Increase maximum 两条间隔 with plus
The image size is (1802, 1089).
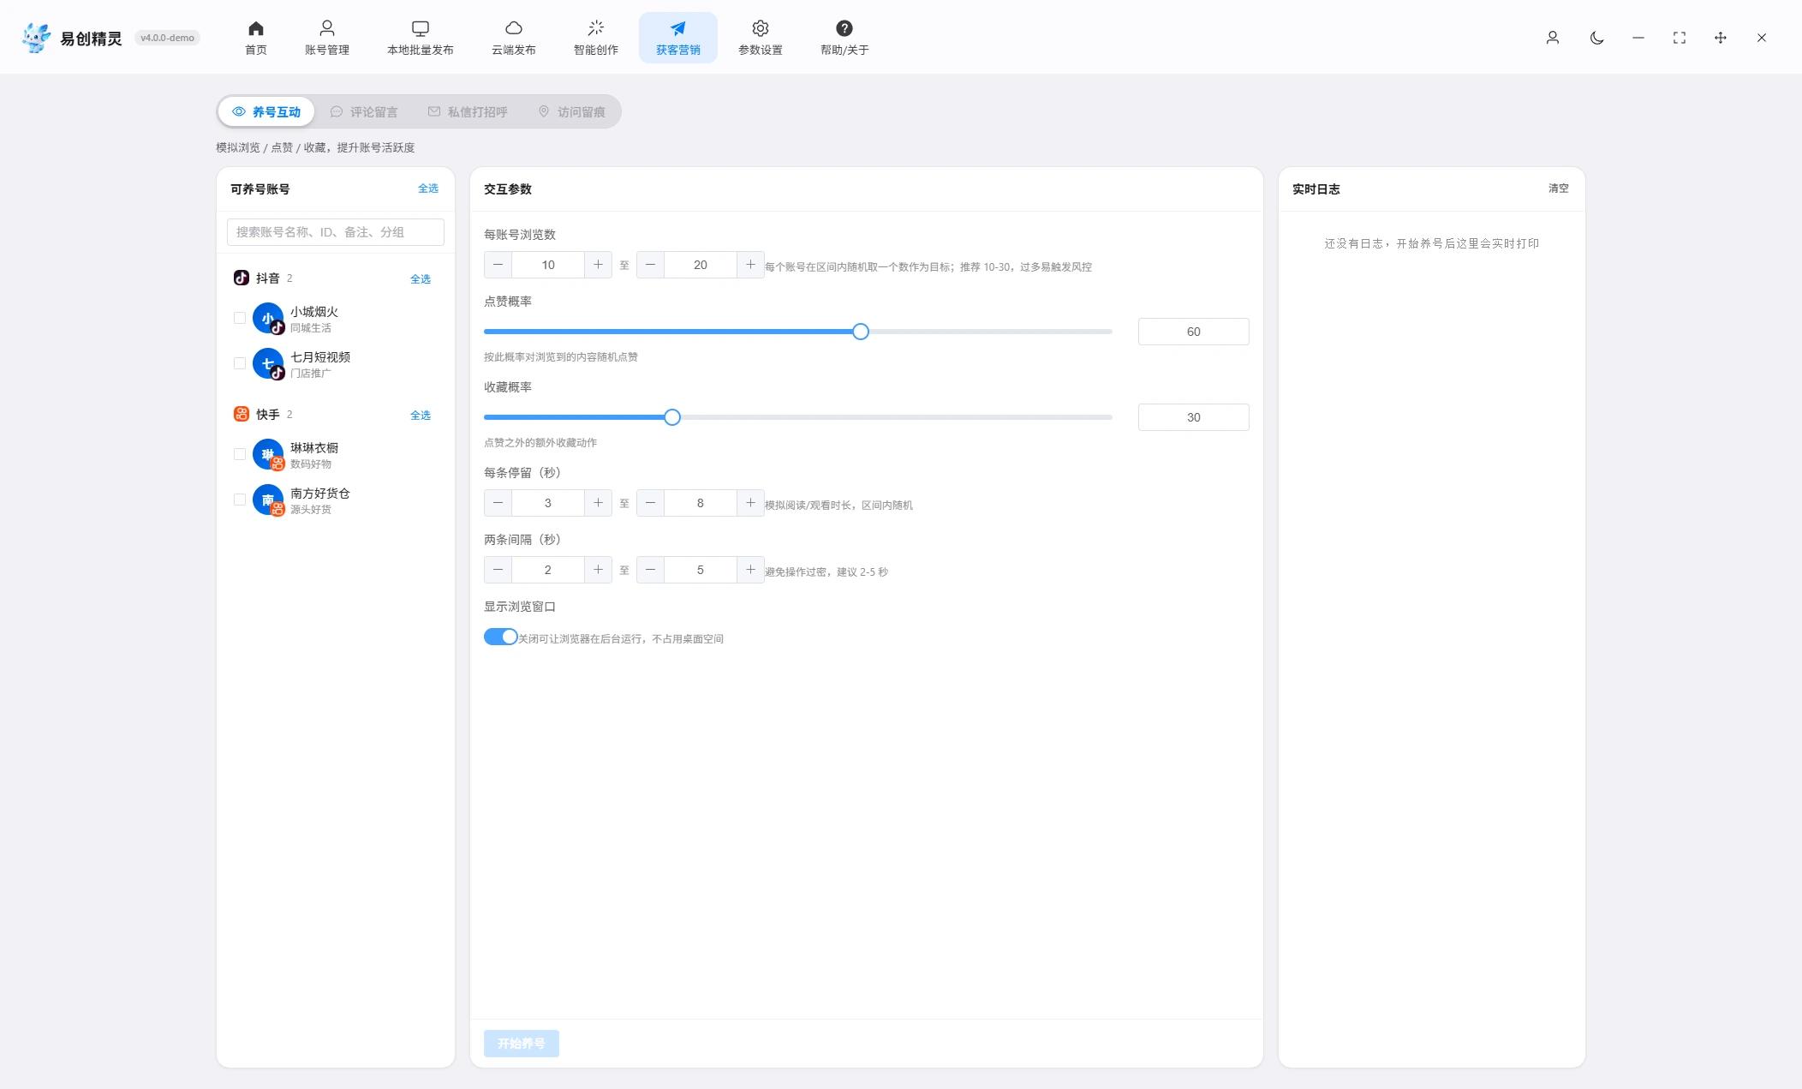point(750,570)
